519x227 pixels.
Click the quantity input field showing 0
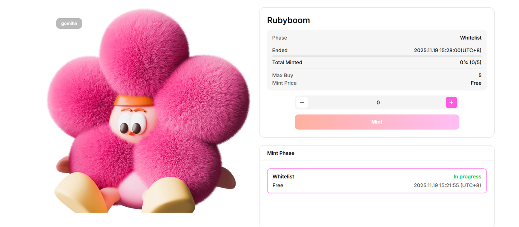[x=377, y=103]
